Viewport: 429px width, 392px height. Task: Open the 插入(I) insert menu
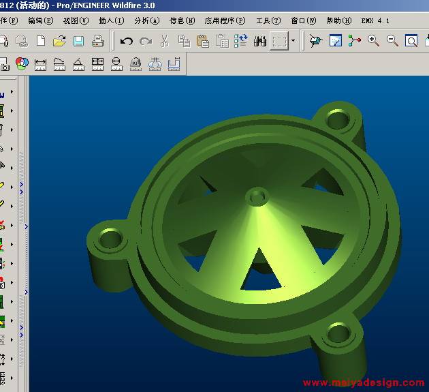click(111, 20)
